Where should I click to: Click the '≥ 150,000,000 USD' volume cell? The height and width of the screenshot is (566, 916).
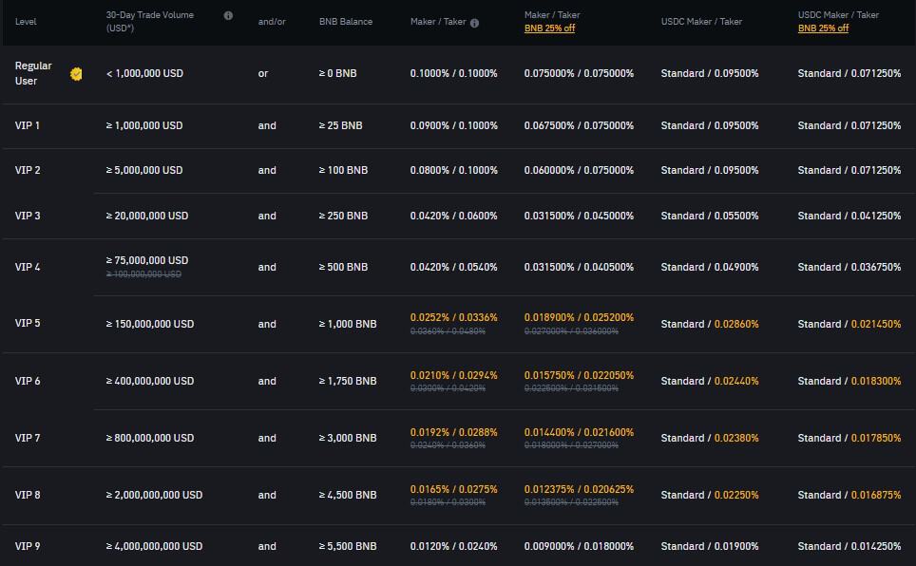point(149,324)
